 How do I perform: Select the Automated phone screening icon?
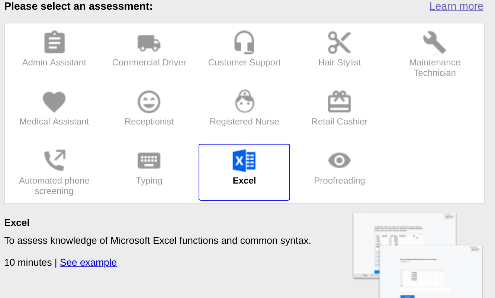[54, 160]
